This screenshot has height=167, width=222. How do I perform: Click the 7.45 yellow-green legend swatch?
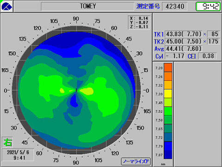point(168,103)
